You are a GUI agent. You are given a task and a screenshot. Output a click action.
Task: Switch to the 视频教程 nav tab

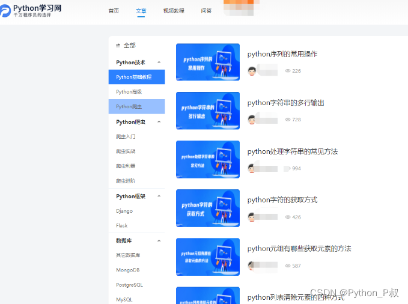click(x=174, y=11)
